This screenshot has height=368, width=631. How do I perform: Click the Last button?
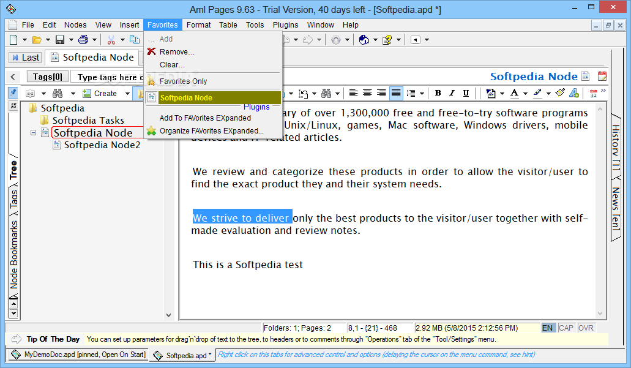tap(25, 58)
